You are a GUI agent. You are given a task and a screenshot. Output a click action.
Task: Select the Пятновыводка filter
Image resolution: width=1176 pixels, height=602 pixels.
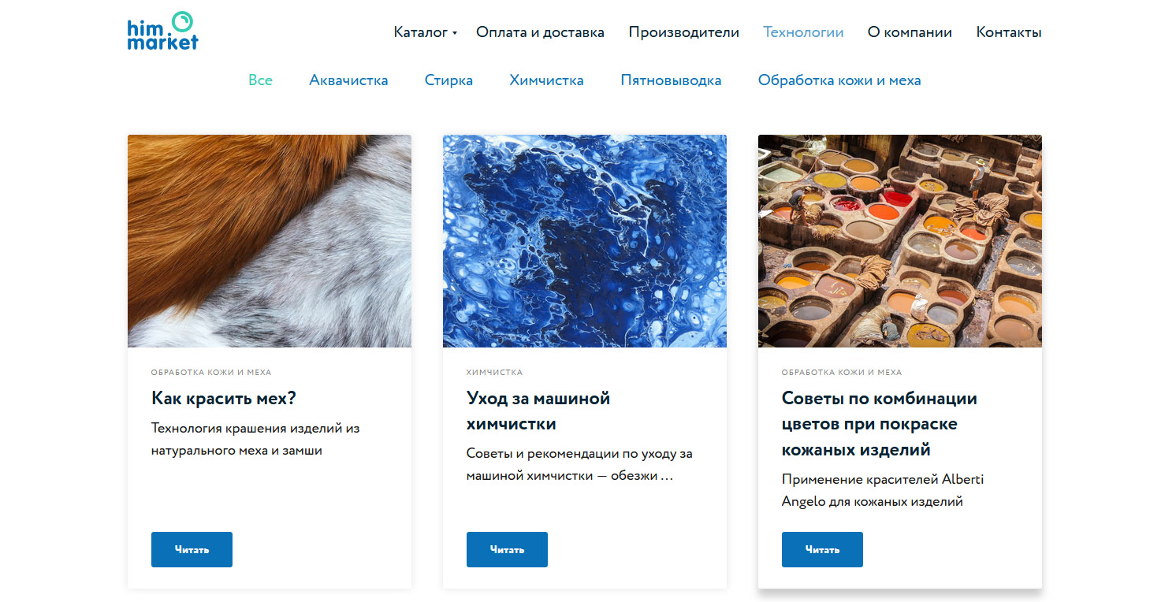671,80
